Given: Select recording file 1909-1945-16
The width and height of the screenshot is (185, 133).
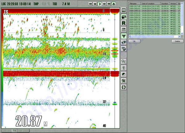Looking at the screenshot, I should click(135, 11).
